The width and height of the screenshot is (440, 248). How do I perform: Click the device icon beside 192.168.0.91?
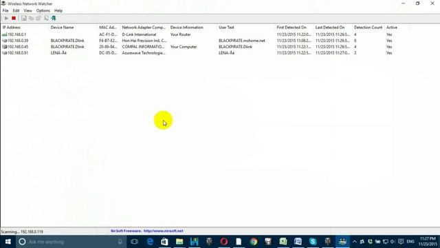coord(4,53)
